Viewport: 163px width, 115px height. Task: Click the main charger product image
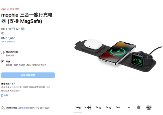point(118,55)
